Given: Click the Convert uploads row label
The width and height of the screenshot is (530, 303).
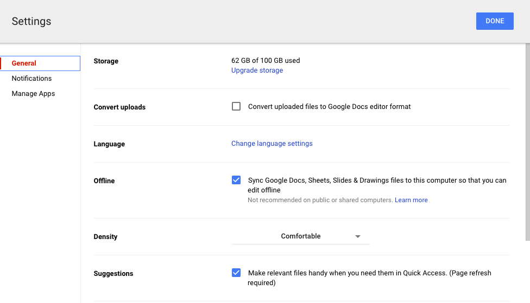Looking at the screenshot, I should click(x=119, y=107).
